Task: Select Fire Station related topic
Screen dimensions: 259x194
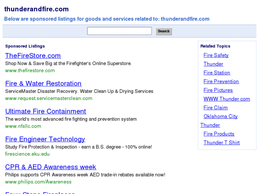Action: tap(217, 73)
